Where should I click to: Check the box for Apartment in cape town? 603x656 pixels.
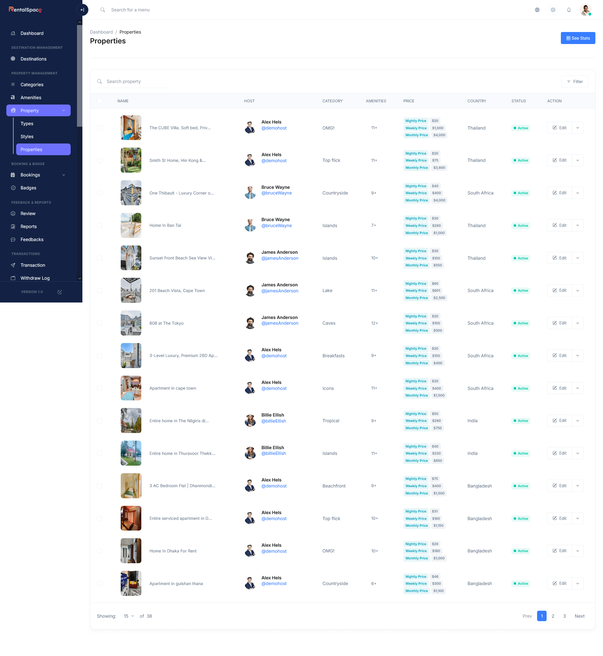[99, 388]
